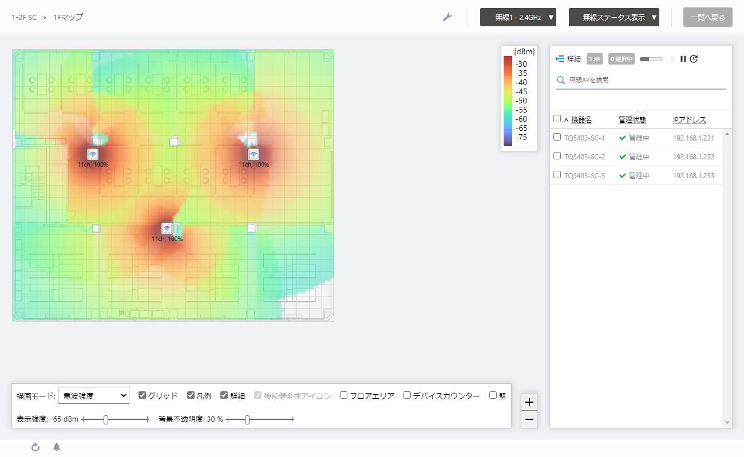
Task: Click the green check status of TQ5403-SC-1
Action: pyautogui.click(x=623, y=138)
